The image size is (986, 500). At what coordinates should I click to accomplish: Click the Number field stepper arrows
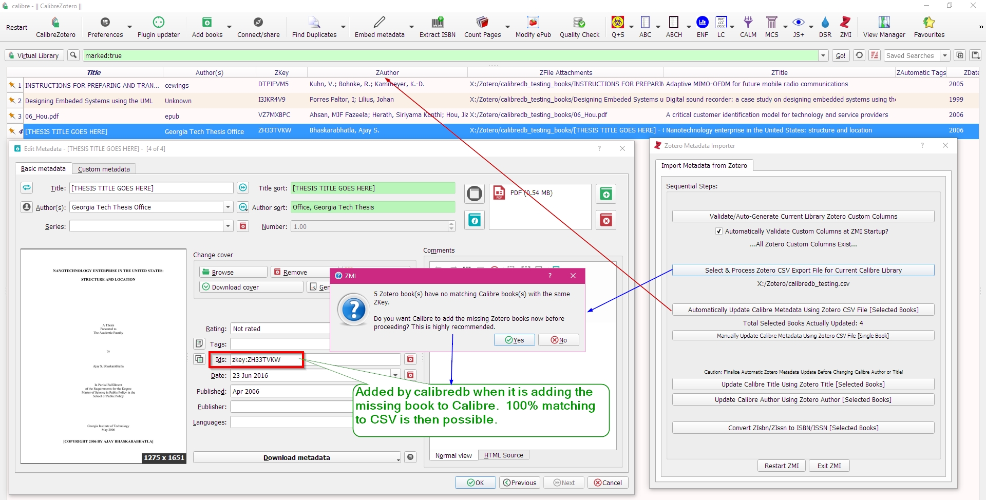click(451, 226)
